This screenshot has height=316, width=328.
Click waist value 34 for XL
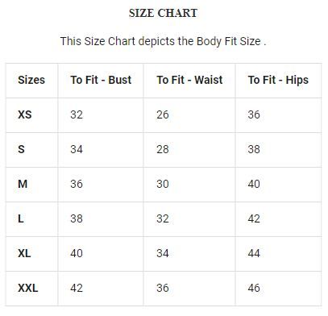coord(163,253)
